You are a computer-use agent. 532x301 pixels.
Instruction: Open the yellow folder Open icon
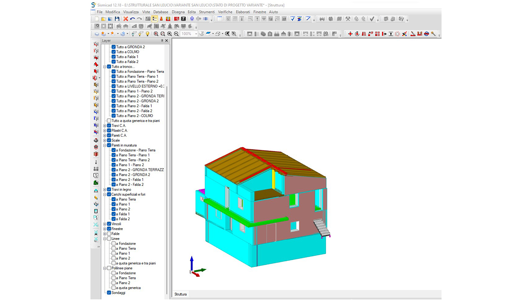tap(104, 19)
